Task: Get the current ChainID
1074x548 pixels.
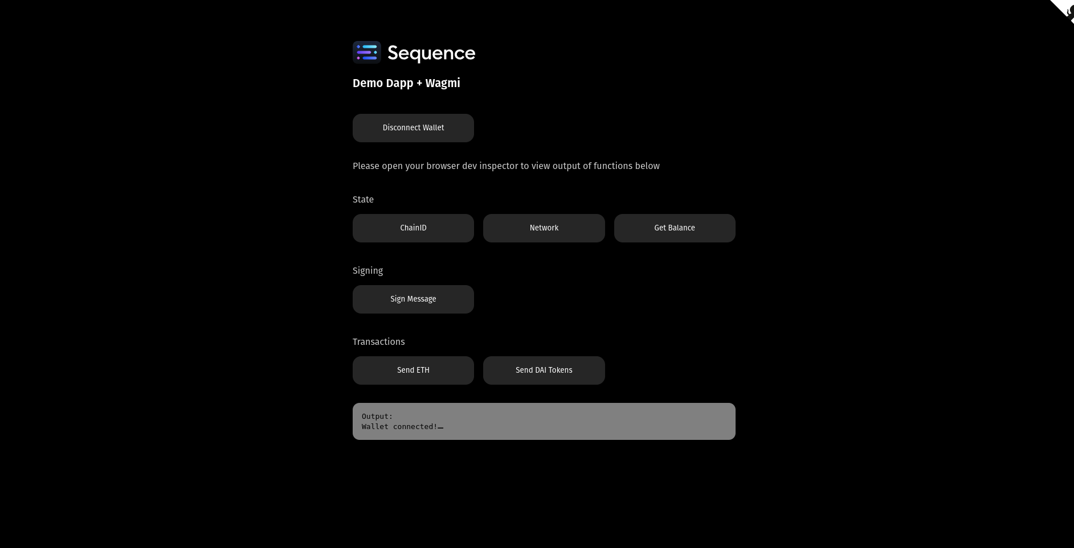Action: pyautogui.click(x=413, y=228)
